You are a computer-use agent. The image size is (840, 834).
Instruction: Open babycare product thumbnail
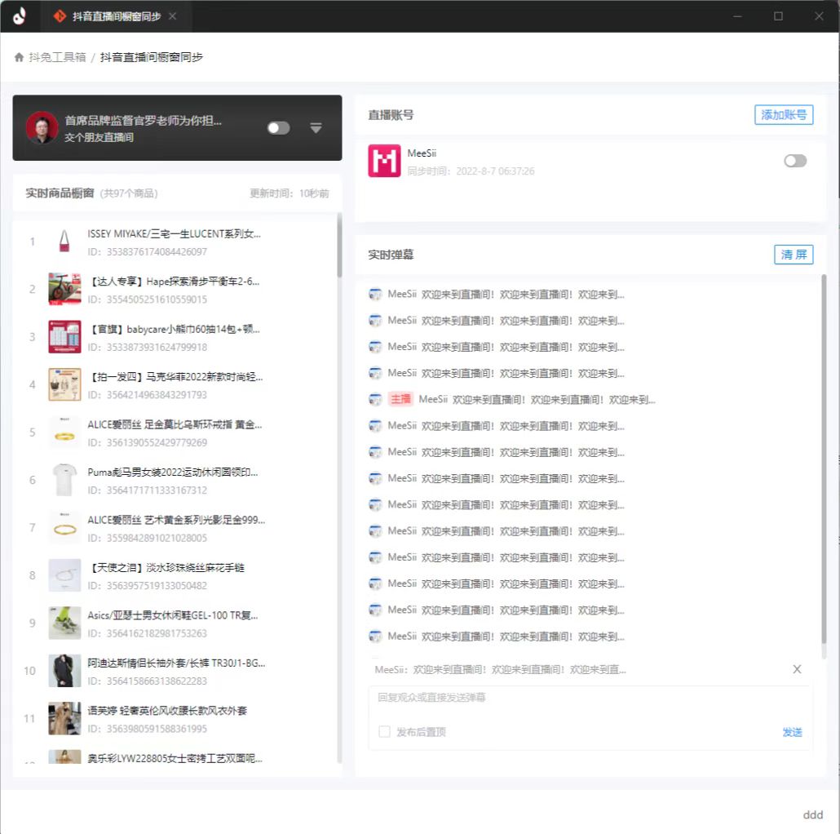point(64,336)
